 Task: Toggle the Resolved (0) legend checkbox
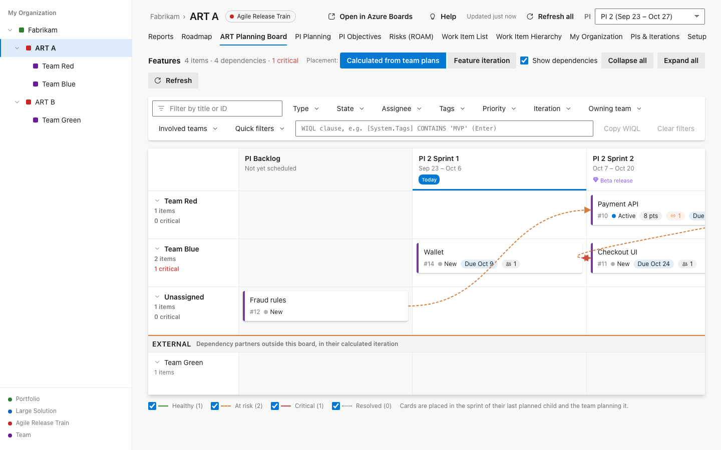click(336, 406)
